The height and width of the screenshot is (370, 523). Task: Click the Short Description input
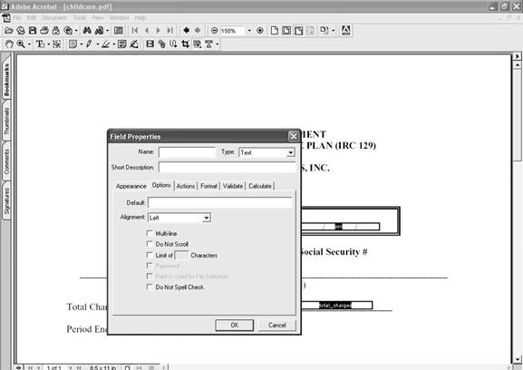pos(228,167)
